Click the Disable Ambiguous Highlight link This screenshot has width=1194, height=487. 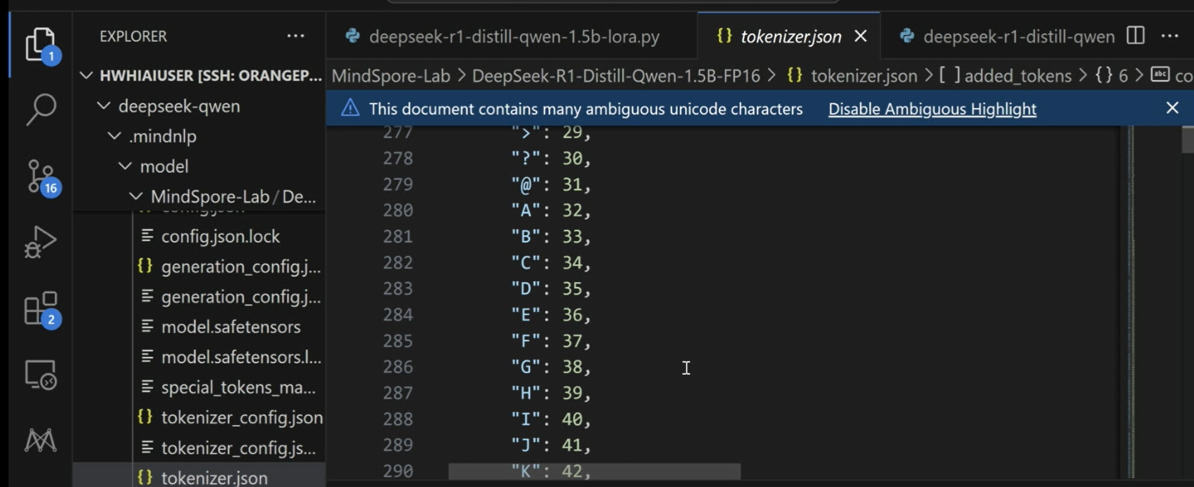[x=932, y=109]
